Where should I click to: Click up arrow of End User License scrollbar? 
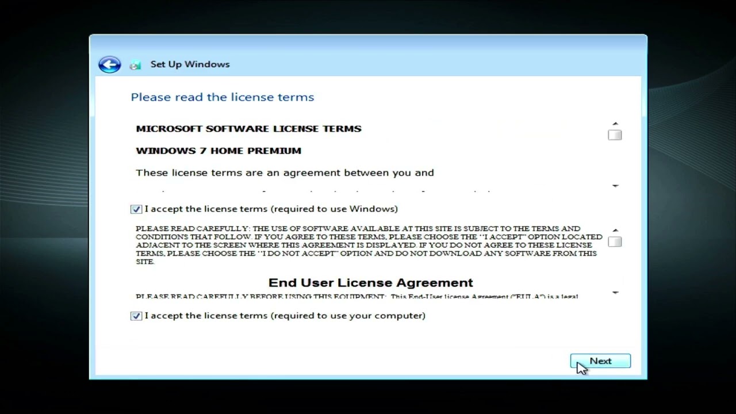tap(615, 231)
